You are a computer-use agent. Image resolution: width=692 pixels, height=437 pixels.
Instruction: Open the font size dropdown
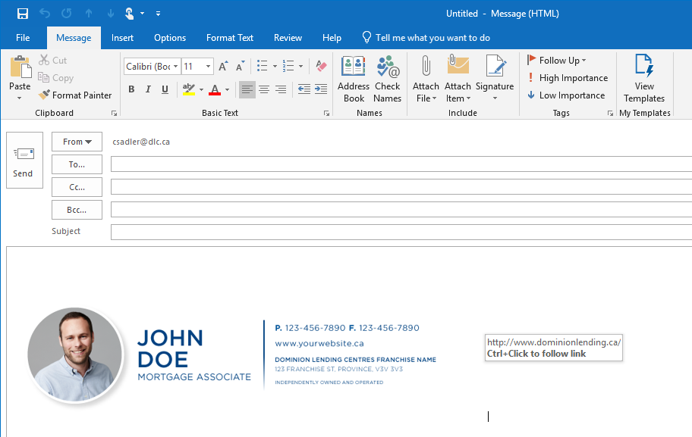coord(209,67)
